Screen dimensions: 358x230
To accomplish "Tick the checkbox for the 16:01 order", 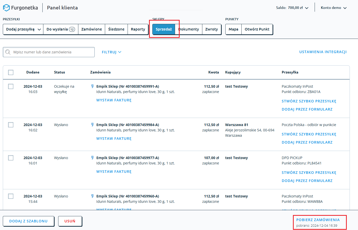I will point(11,158).
